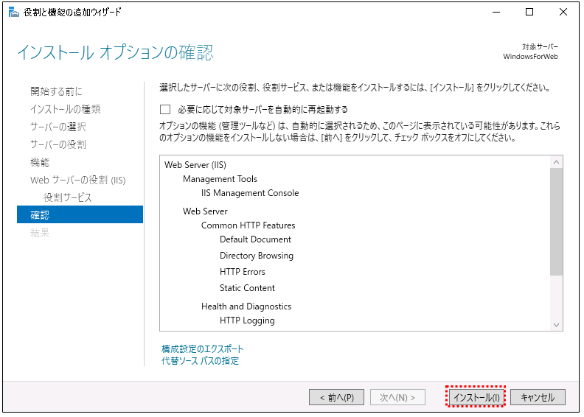This screenshot has width=584, height=417.
Task: Select サーバーの役割 step in sidebar
Action: point(58,144)
